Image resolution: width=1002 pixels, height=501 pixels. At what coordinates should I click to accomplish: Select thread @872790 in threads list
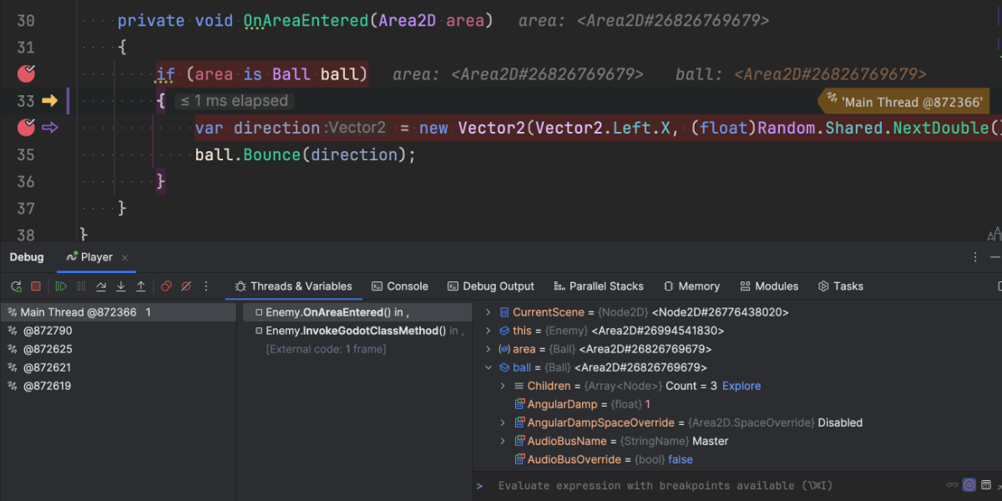click(x=47, y=331)
